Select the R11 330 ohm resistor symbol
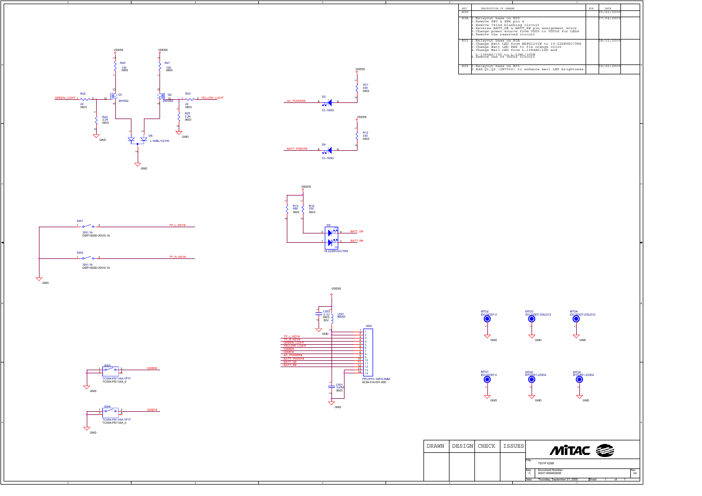This screenshot has height=496, width=702. click(357, 88)
